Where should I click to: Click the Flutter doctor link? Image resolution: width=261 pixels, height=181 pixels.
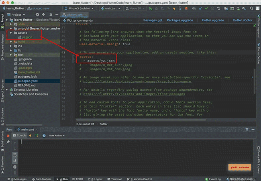[x=243, y=20]
